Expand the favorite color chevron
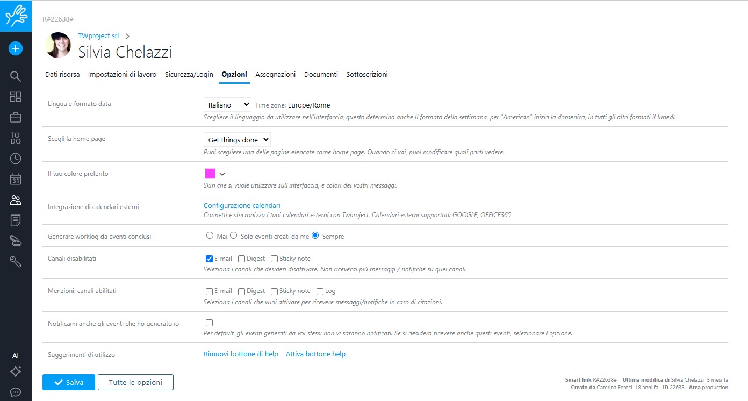 pos(222,174)
